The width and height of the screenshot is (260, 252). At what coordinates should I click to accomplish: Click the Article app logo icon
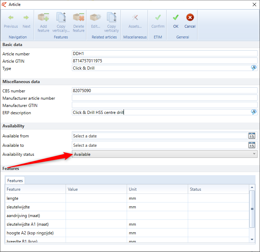4,4
